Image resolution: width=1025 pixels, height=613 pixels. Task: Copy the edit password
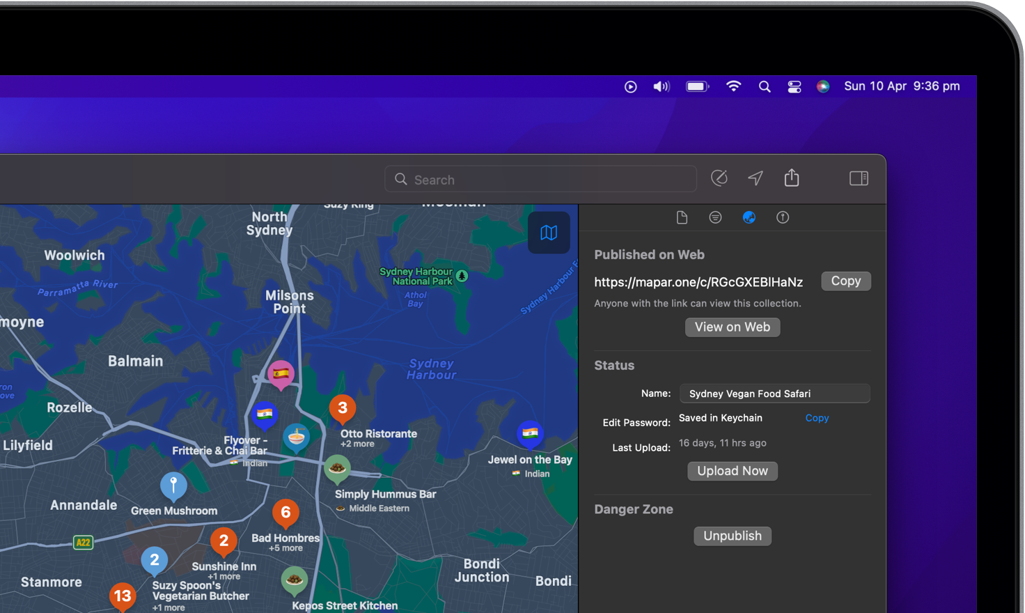(x=817, y=418)
